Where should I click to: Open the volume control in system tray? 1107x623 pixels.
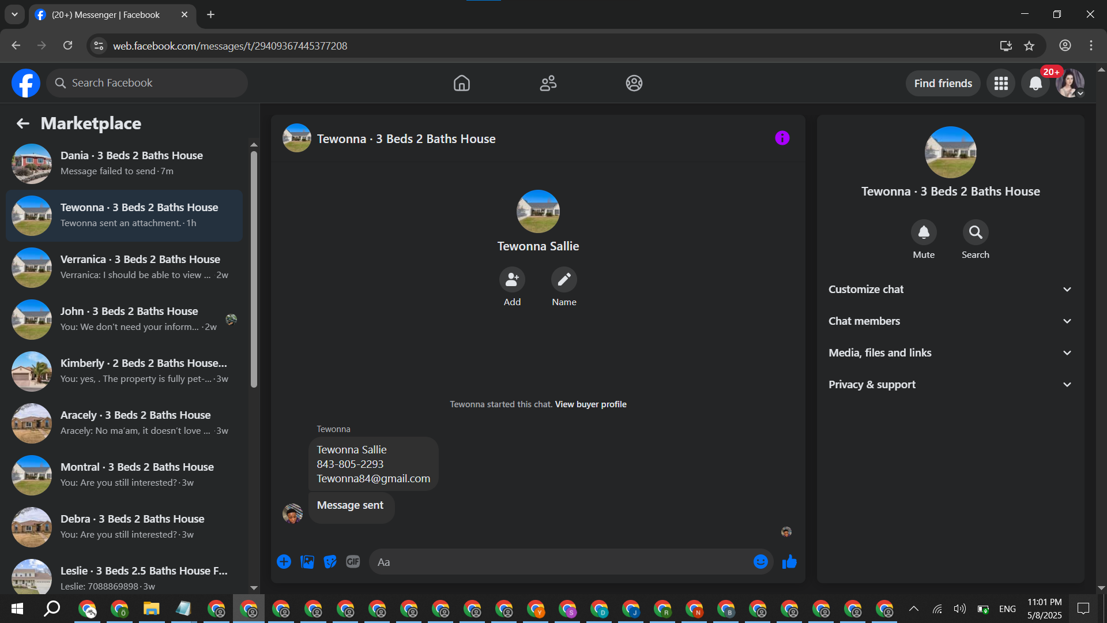coord(959,609)
